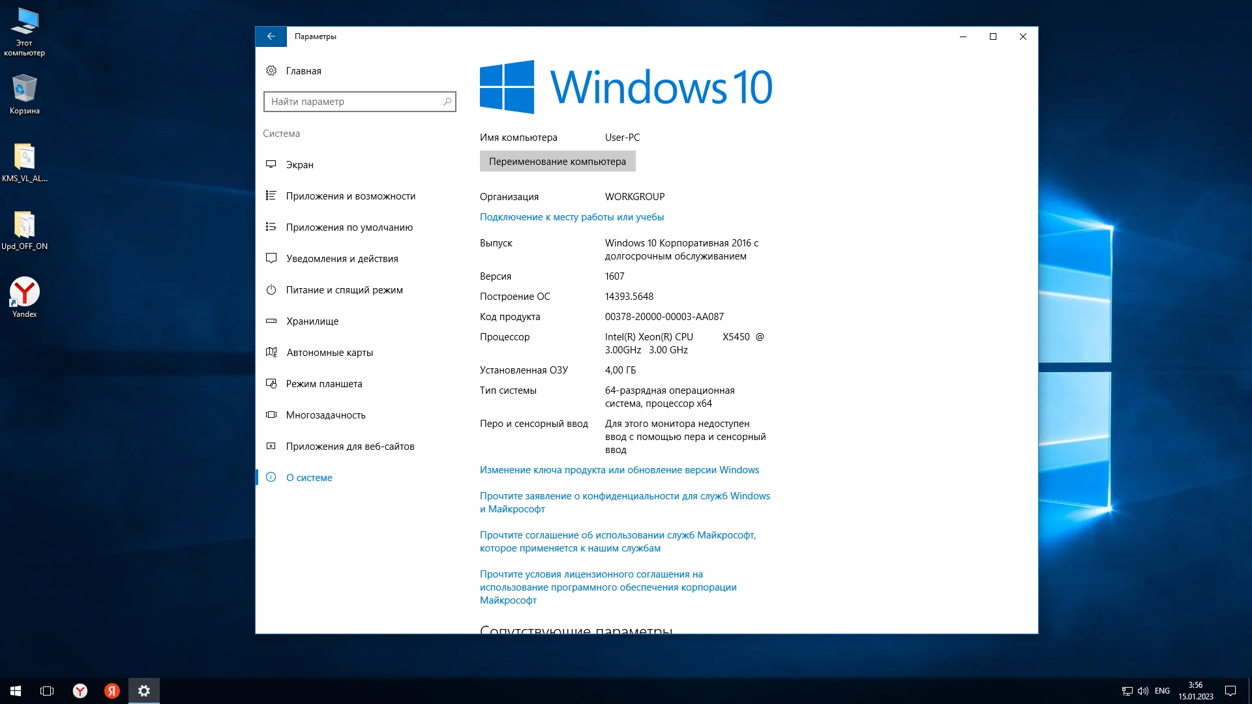
Task: Click the search magnifier in the Найти параметр box
Action: pyautogui.click(x=447, y=102)
